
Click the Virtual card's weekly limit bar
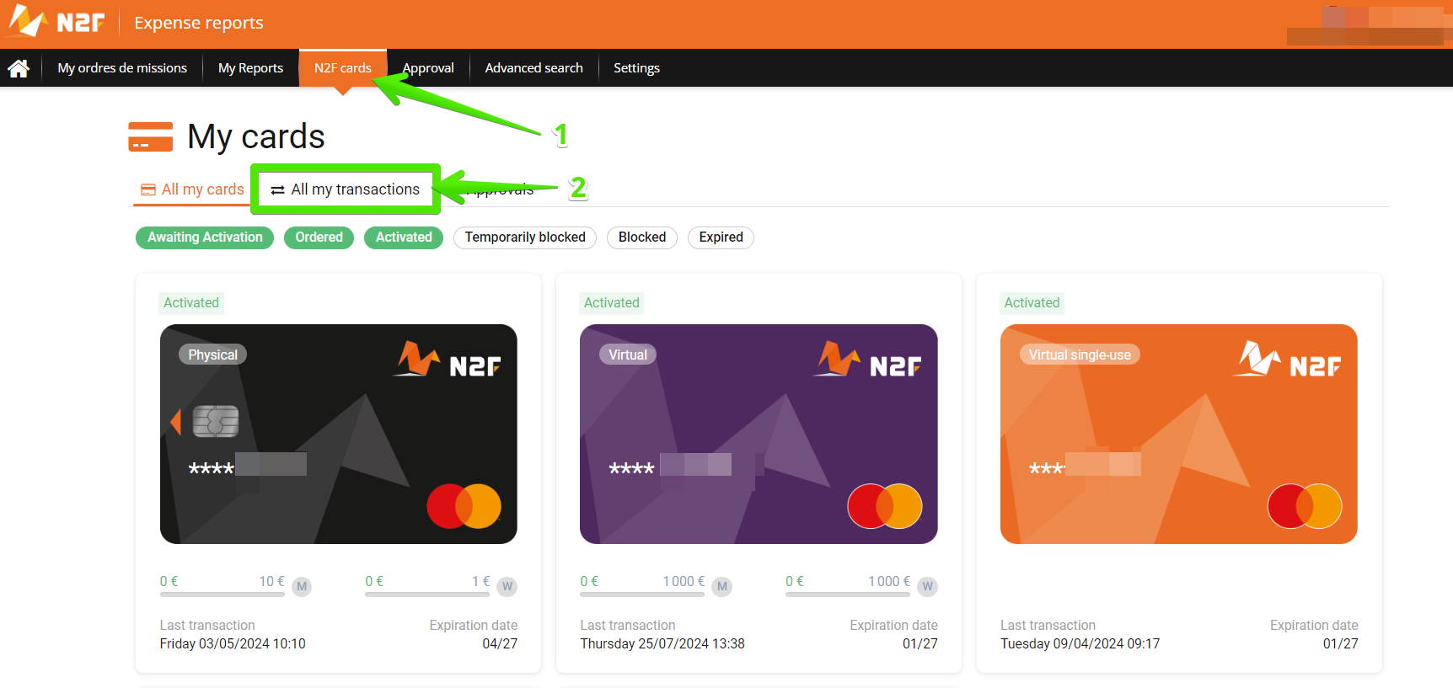pyautogui.click(x=848, y=595)
